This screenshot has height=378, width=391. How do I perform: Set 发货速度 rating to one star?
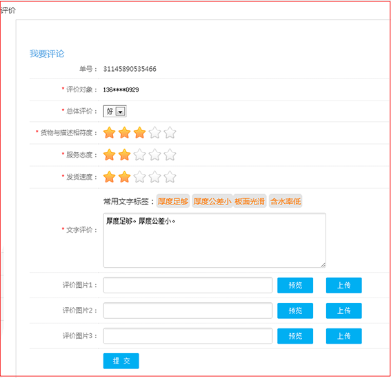[109, 177]
